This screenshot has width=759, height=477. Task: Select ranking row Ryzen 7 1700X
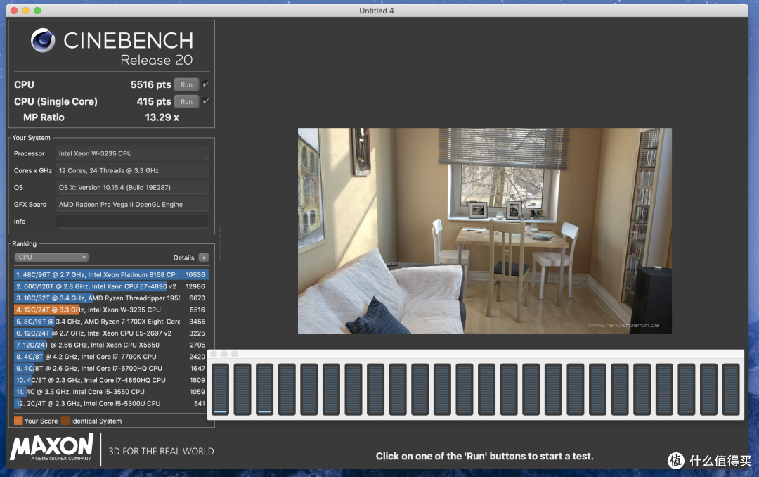[x=111, y=322]
